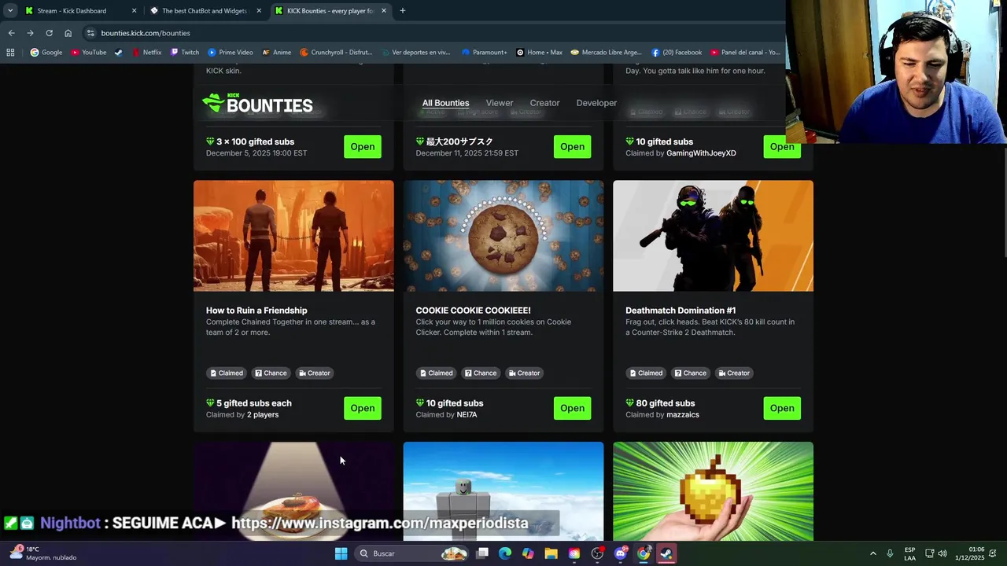Close the Stream - Kick Dashboard tab
1007x566 pixels.
pos(134,11)
